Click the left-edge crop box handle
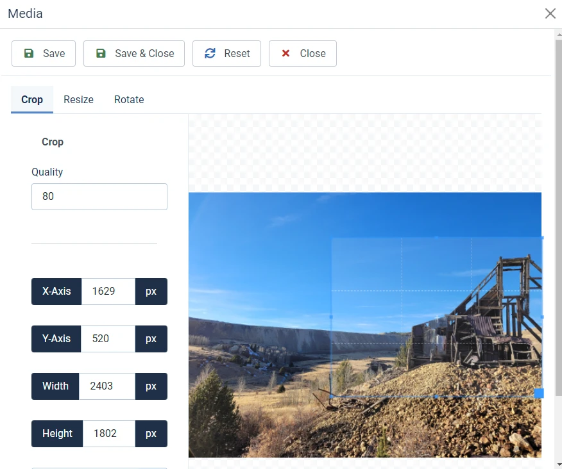 tap(331, 317)
